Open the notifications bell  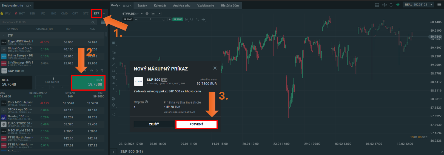pyautogui.click(x=391, y=5)
